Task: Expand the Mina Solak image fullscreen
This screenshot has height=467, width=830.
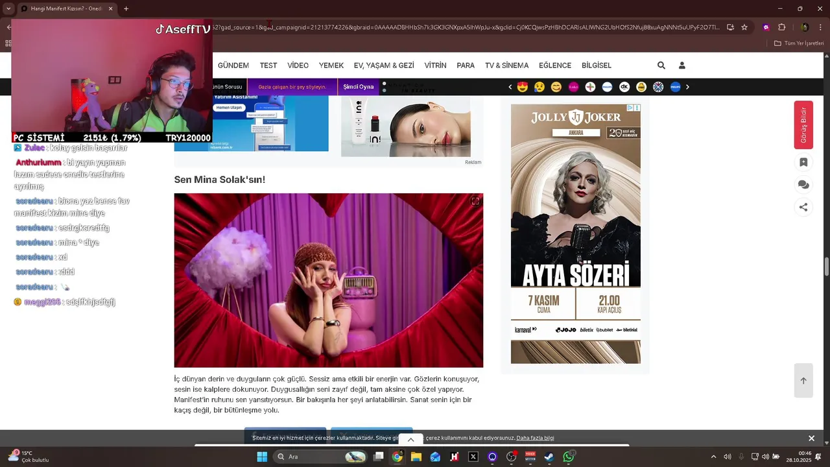Action: click(x=475, y=201)
